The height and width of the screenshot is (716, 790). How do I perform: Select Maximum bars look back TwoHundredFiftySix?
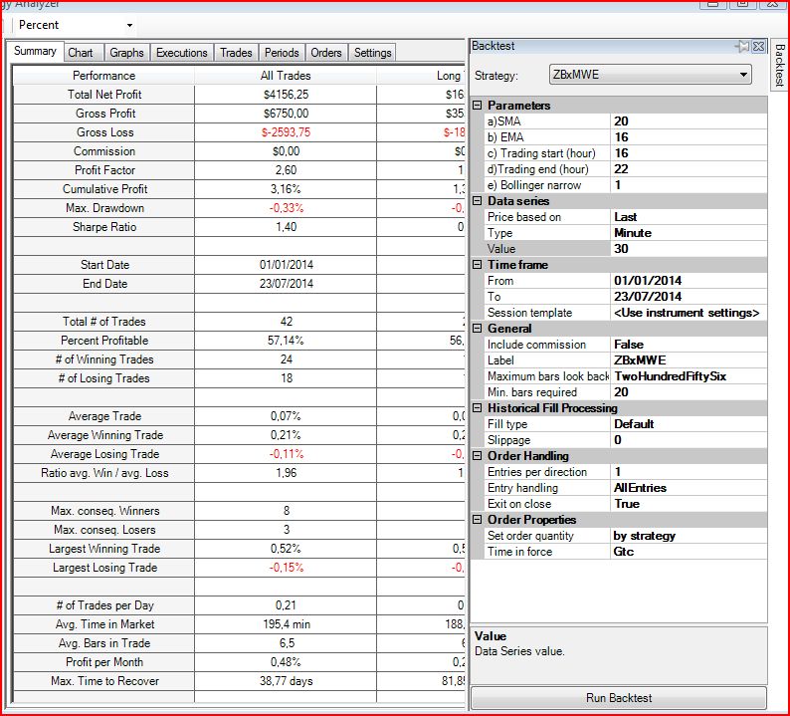click(x=689, y=376)
